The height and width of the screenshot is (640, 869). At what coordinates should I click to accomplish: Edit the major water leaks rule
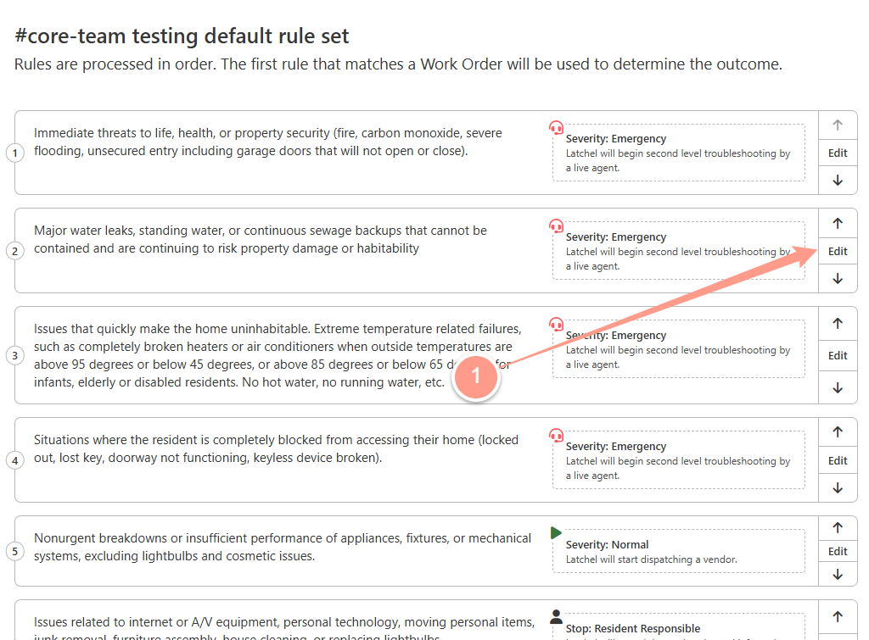point(838,252)
